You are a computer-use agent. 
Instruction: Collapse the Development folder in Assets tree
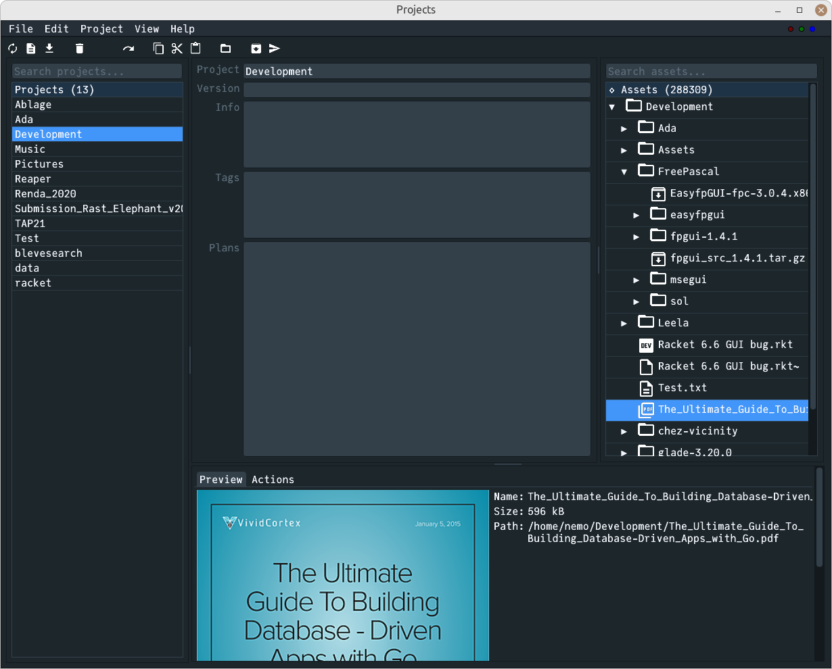pos(612,106)
